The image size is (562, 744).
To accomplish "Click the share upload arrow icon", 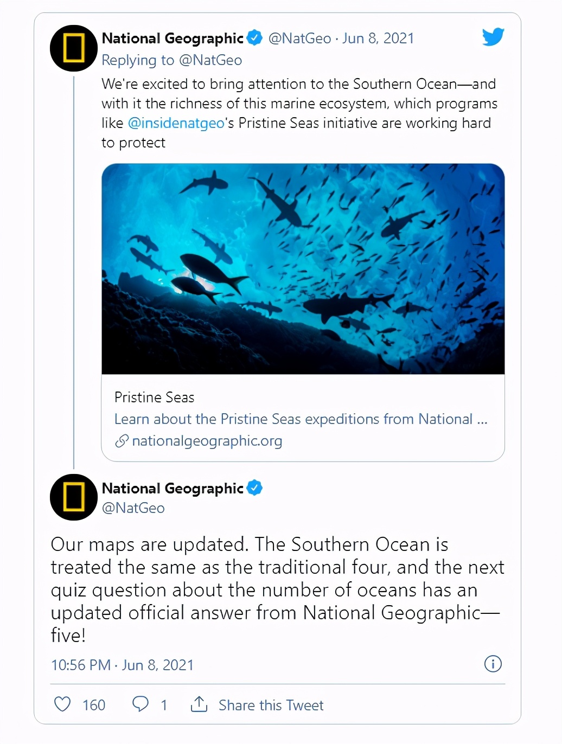I will tap(199, 703).
